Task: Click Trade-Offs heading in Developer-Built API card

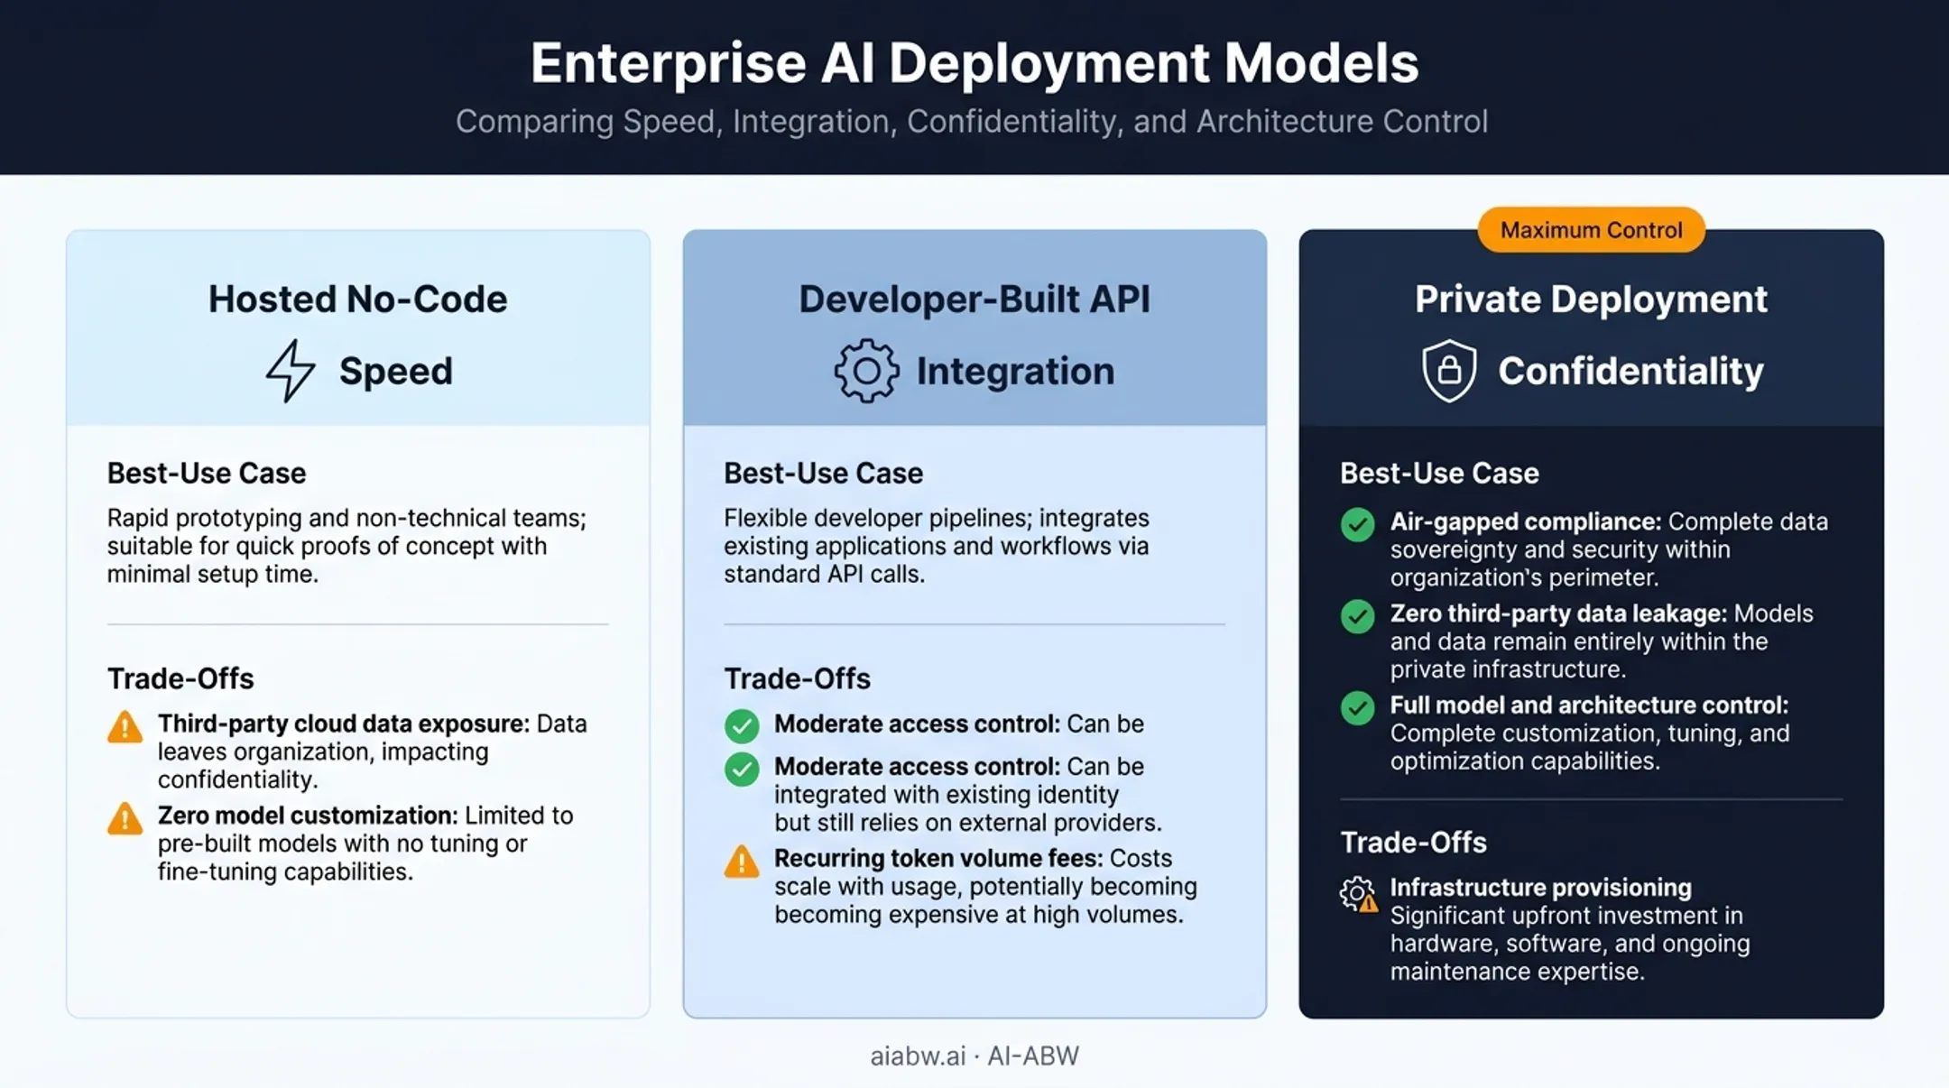Action: (x=797, y=678)
